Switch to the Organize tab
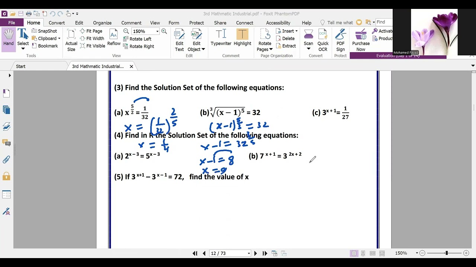The width and height of the screenshot is (476, 267). click(x=102, y=23)
